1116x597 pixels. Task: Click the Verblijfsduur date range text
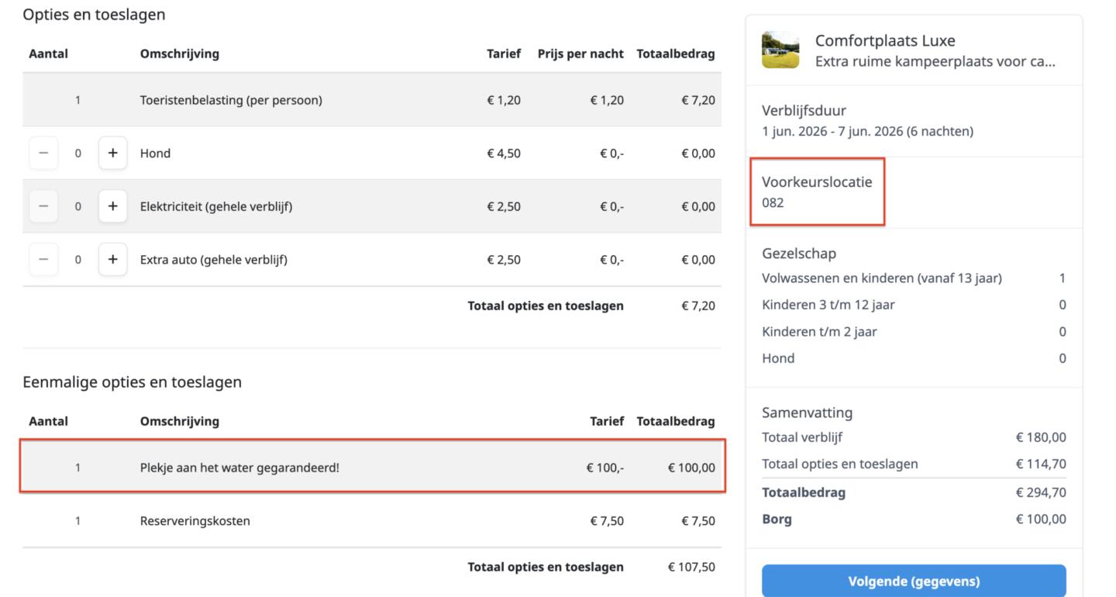(x=867, y=131)
